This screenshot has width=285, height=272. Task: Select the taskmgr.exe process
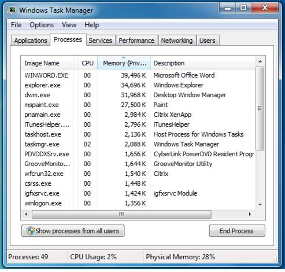pos(138,144)
